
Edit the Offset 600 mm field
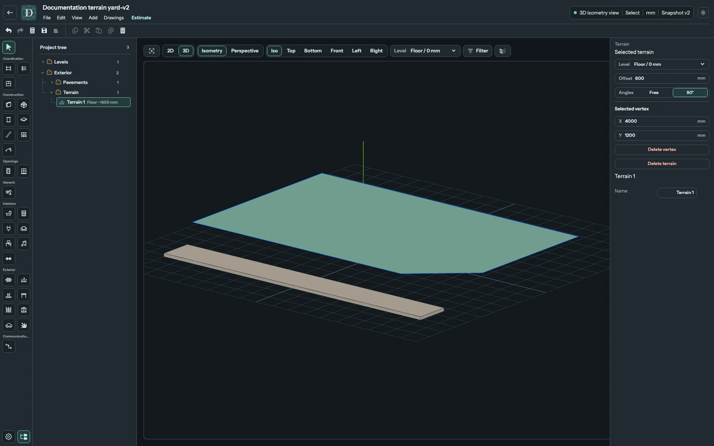662,78
